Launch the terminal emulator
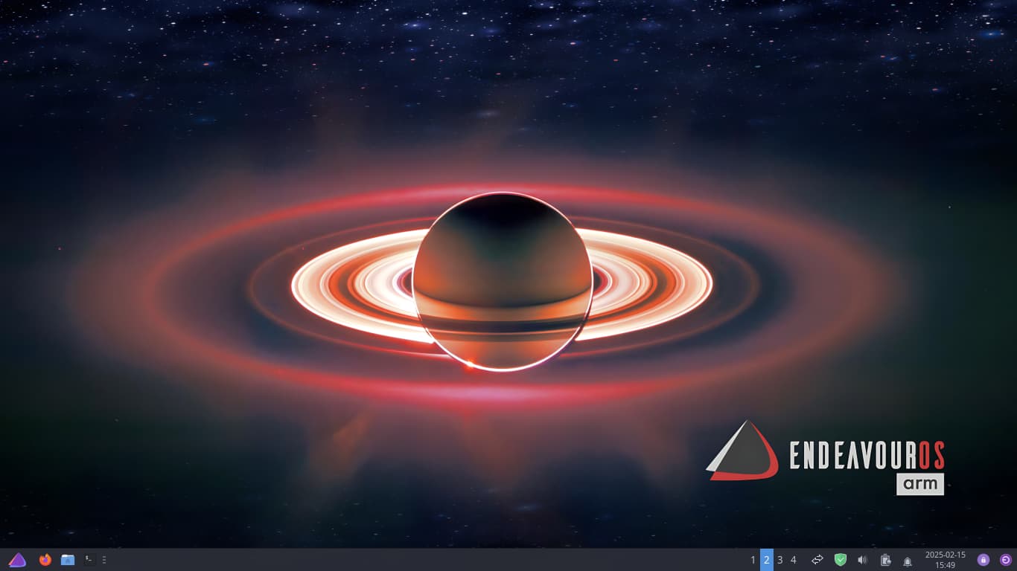 click(x=90, y=559)
